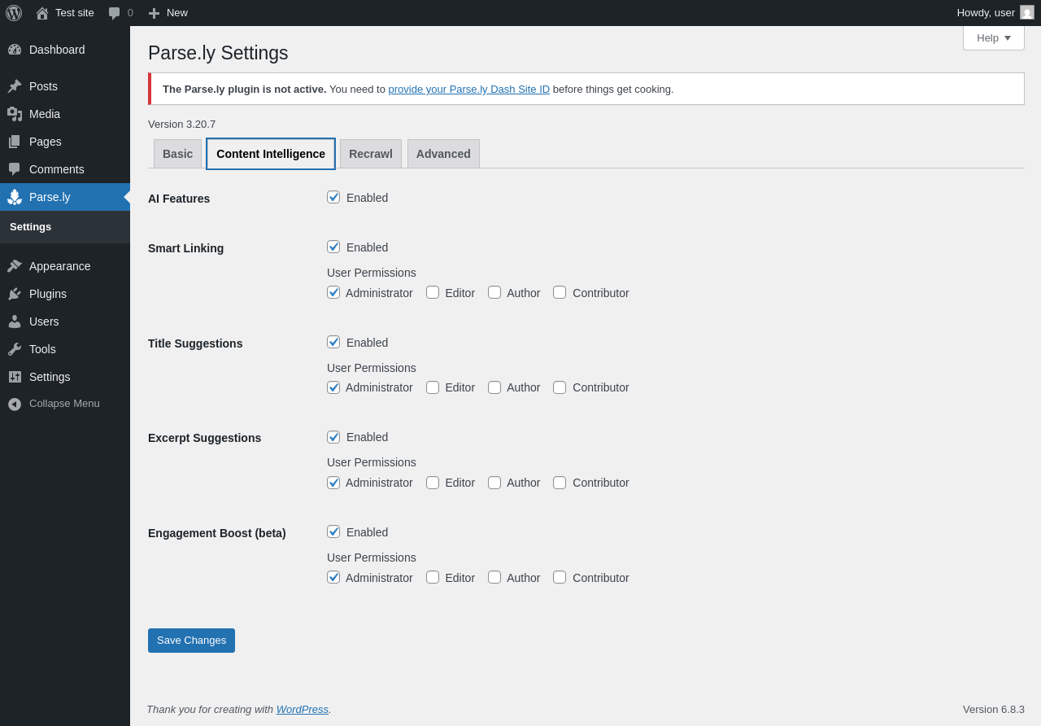Click the Save Changes button
The image size is (1041, 726).
coord(191,641)
